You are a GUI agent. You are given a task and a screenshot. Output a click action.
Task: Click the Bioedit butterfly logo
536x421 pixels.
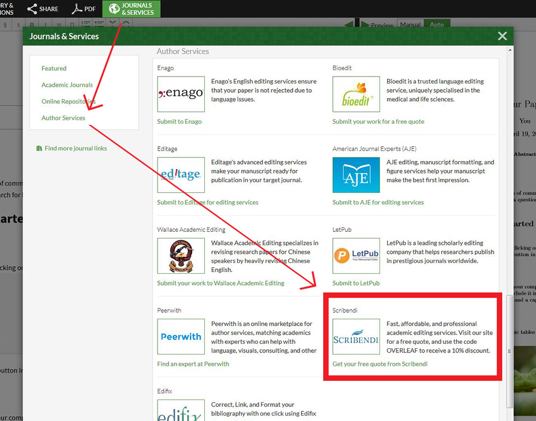[356, 94]
